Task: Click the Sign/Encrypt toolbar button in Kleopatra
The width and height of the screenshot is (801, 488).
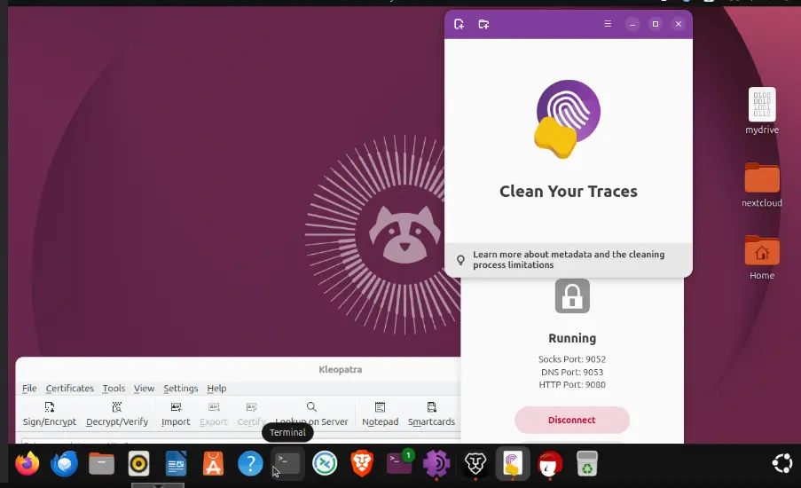Action: pos(50,413)
